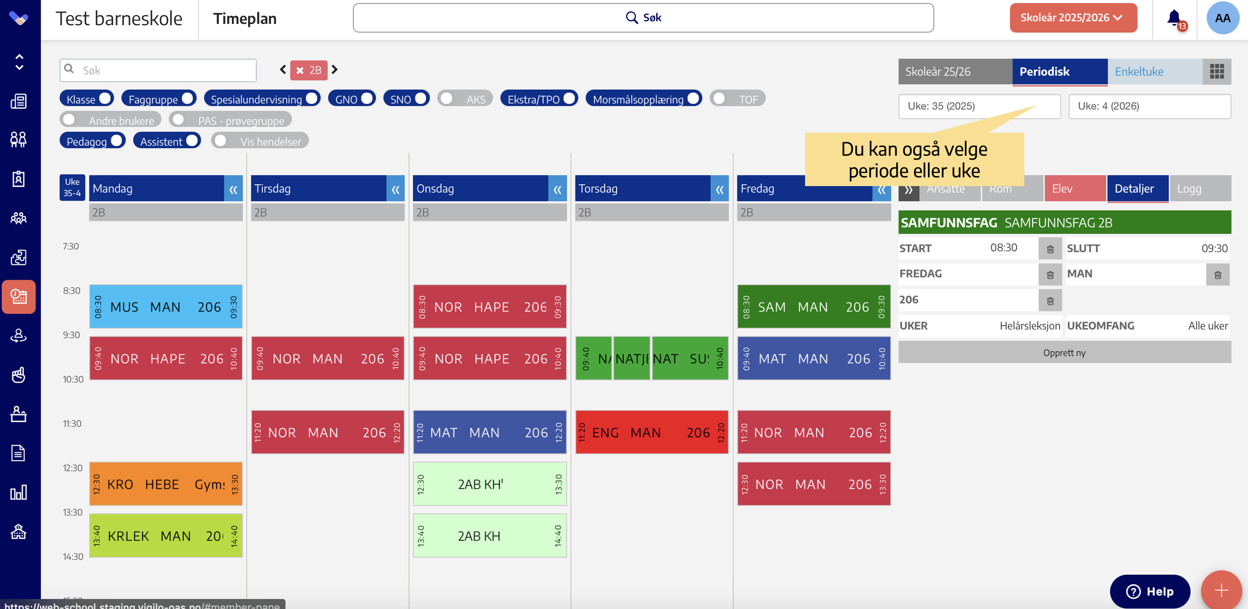
Task: Open the raised-hand sidebar icon
Action: tap(18, 375)
